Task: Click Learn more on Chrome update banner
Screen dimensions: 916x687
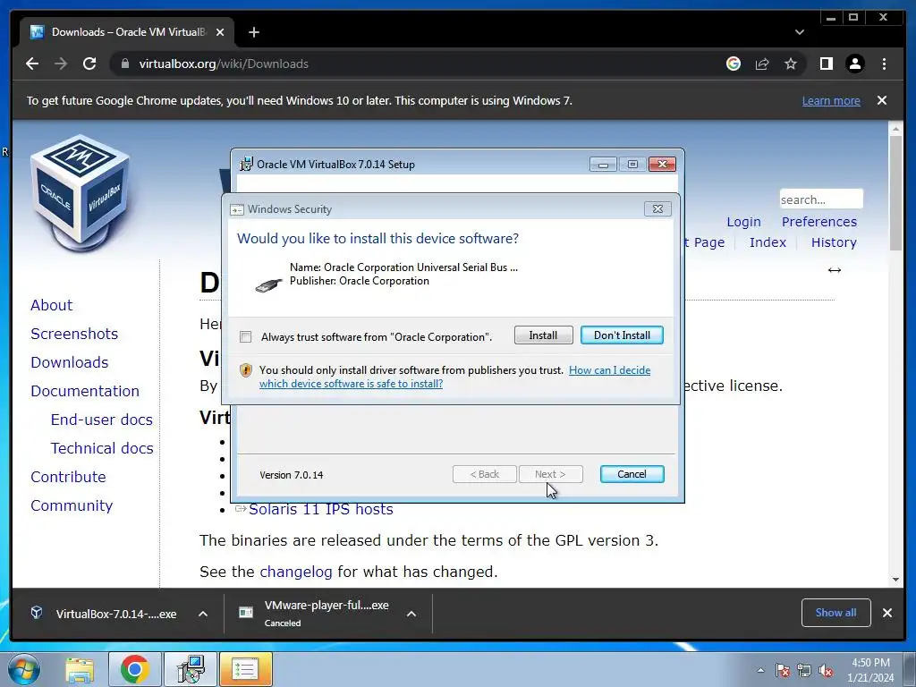Action: (x=831, y=100)
